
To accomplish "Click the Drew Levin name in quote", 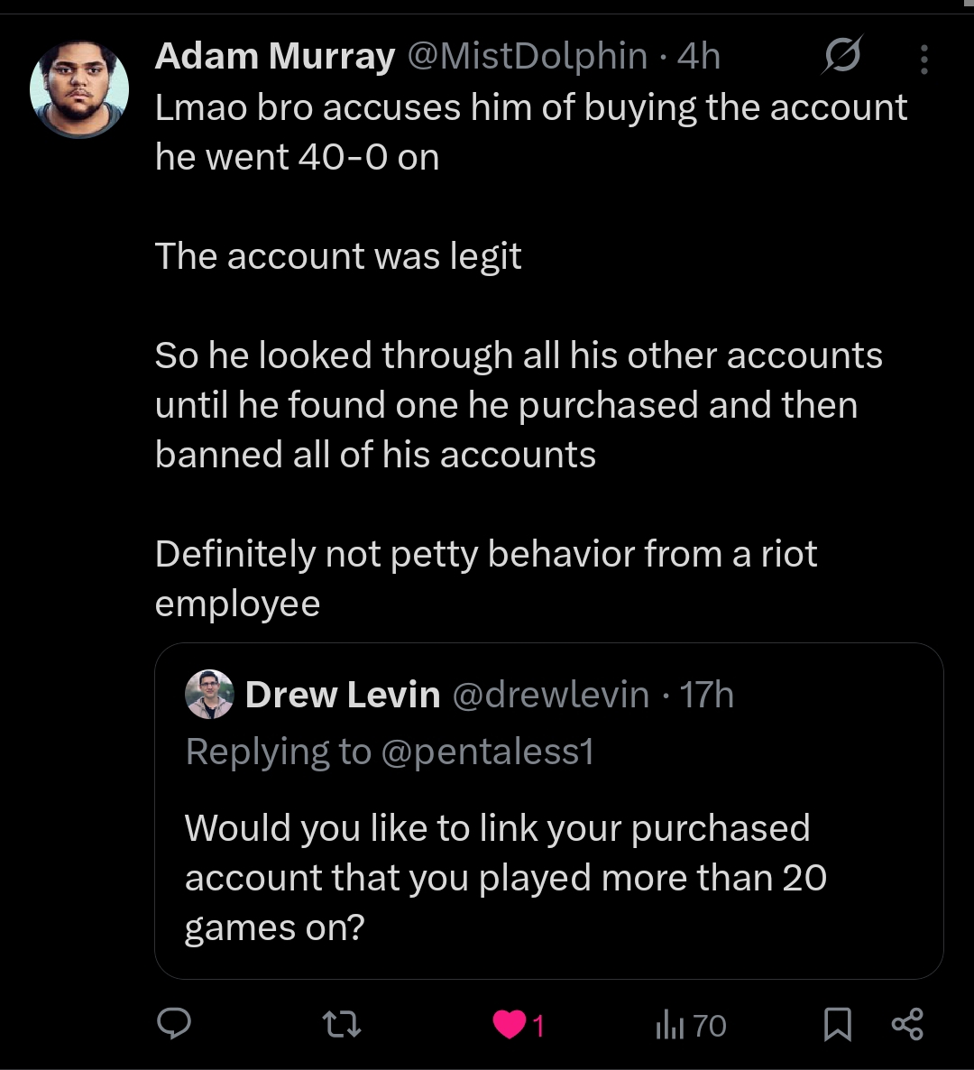I will pyautogui.click(x=343, y=695).
